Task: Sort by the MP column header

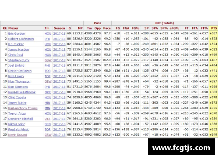Action: 80,28
